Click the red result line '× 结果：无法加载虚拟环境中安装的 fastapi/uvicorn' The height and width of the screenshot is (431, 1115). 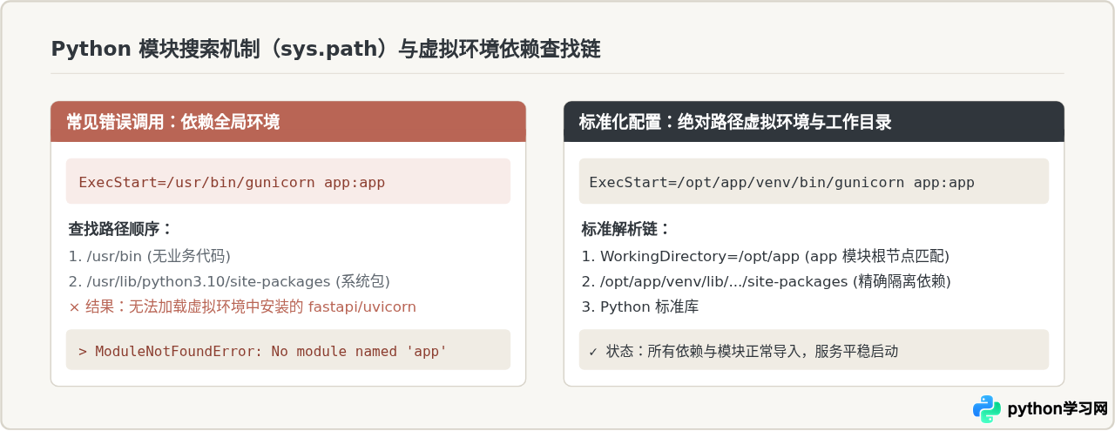[x=242, y=306]
